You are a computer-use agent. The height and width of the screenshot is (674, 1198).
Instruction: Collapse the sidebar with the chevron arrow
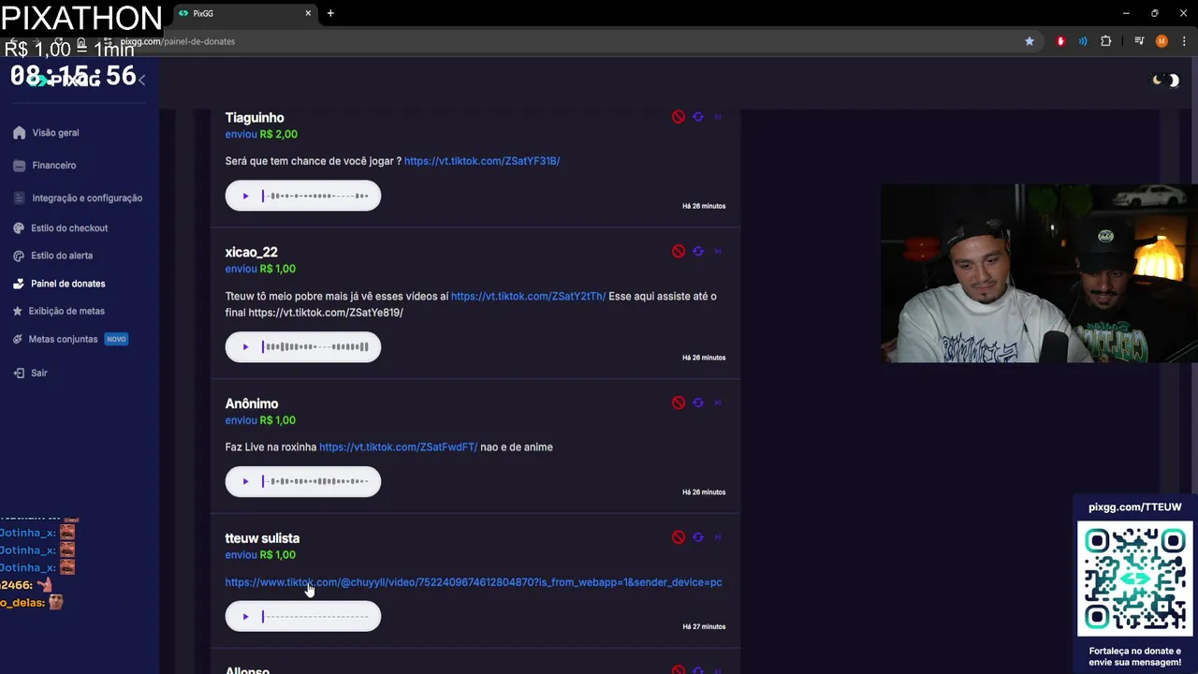(141, 81)
